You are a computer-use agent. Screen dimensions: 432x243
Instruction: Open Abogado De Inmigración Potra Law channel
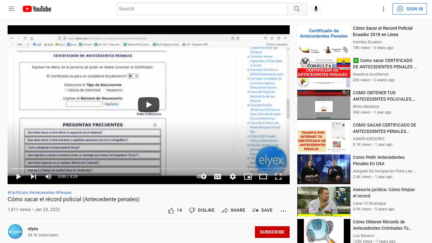point(384,171)
